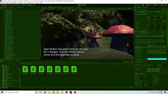Open the Free Aspect dropdown in Game view
This screenshot has width=168, height=94.
55,9
